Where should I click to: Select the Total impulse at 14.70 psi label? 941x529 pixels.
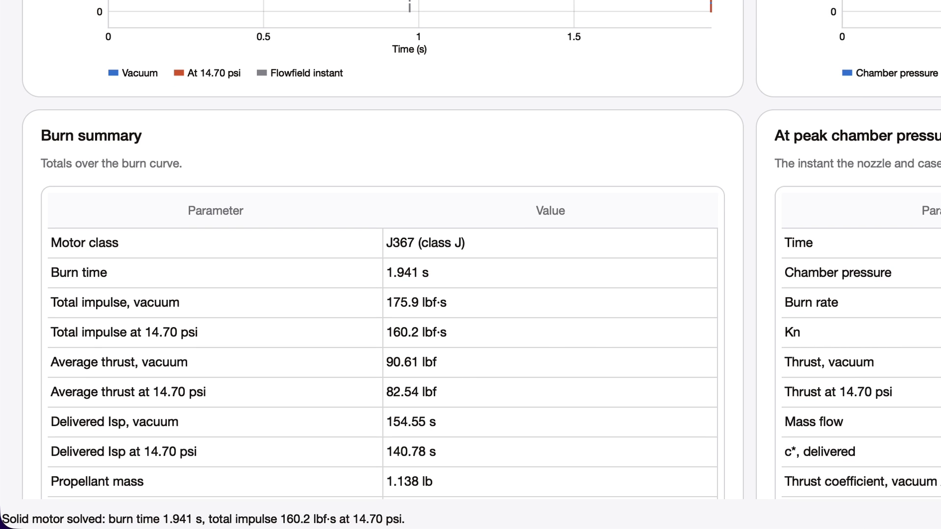[124, 333]
